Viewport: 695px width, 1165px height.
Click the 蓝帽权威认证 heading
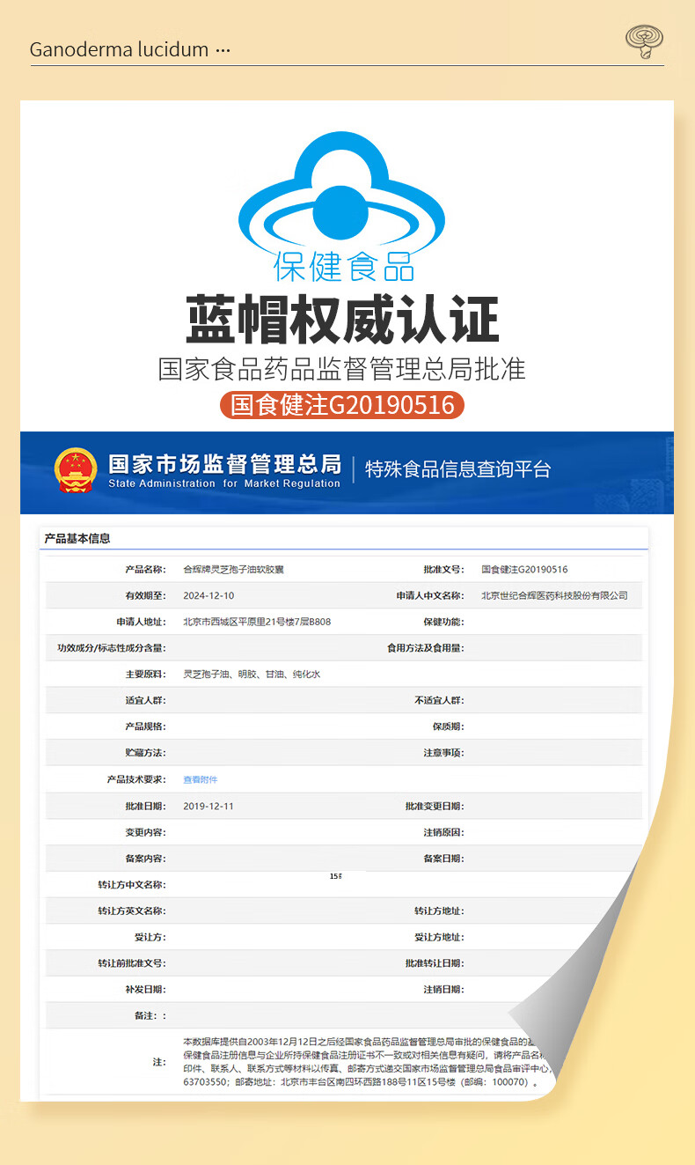coord(342,320)
